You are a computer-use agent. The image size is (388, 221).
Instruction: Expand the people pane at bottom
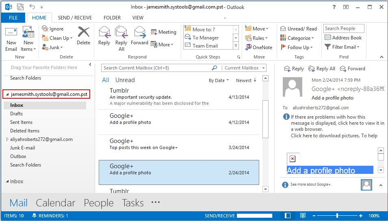click(x=381, y=185)
